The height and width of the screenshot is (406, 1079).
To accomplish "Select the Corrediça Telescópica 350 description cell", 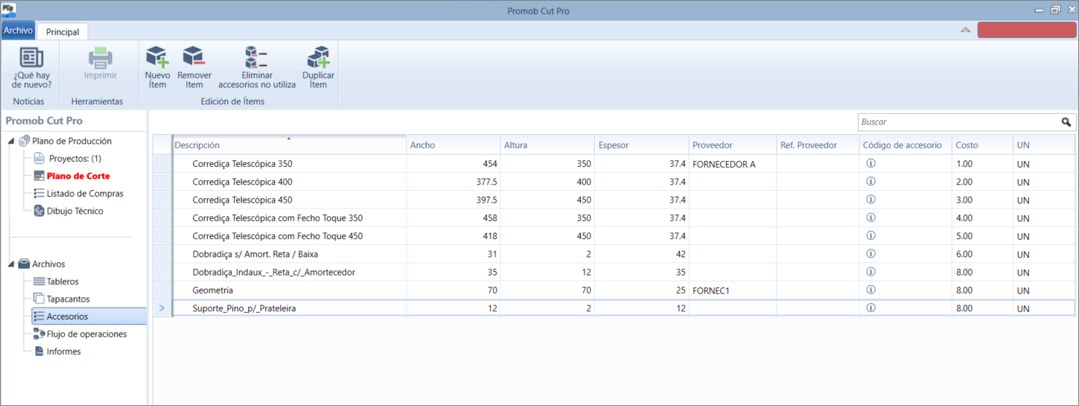I will coord(289,164).
